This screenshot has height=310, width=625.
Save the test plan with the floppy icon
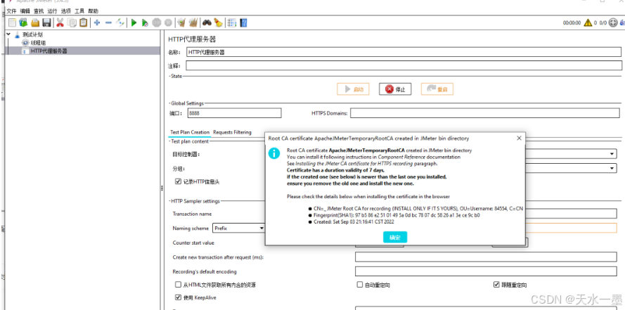[x=46, y=22]
